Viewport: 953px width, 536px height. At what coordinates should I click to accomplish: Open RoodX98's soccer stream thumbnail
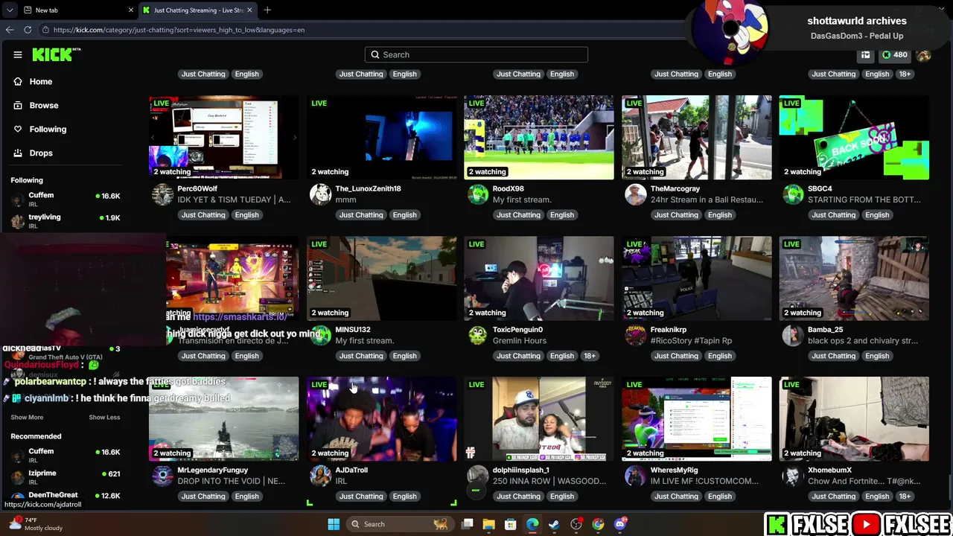[x=539, y=137]
